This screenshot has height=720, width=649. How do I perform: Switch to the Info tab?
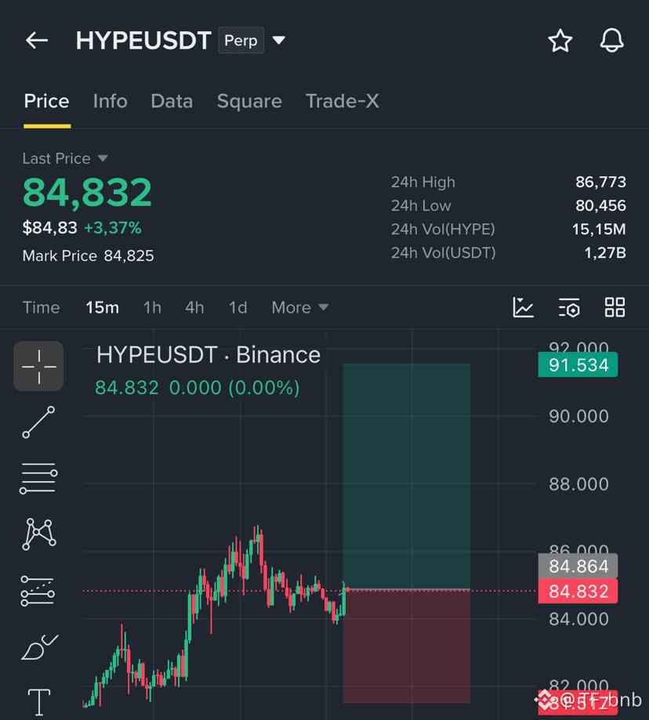(111, 101)
